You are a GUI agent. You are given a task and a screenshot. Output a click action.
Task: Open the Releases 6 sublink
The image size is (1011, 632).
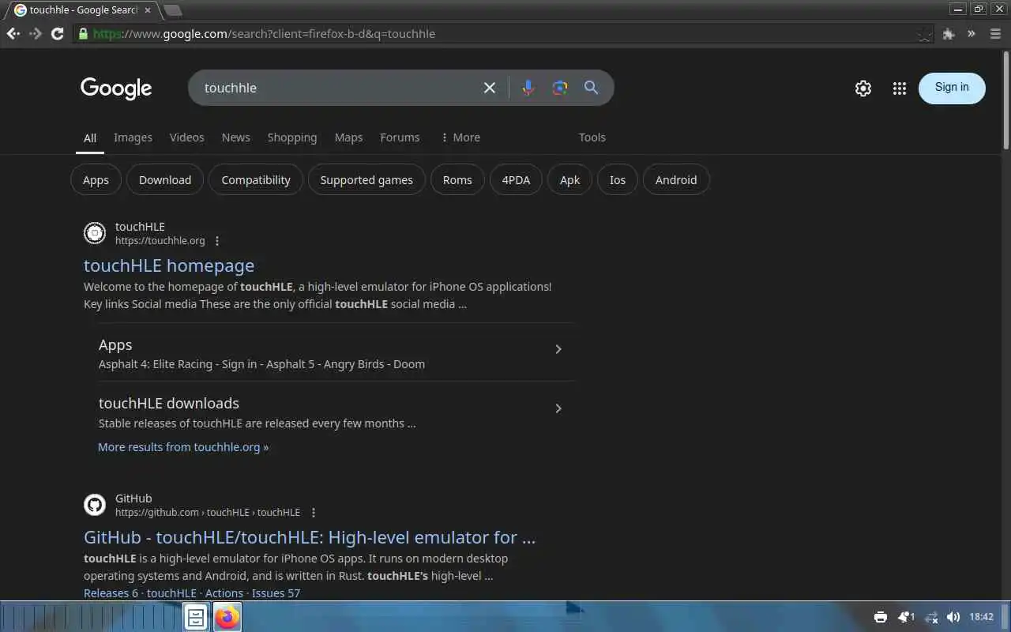click(x=111, y=593)
